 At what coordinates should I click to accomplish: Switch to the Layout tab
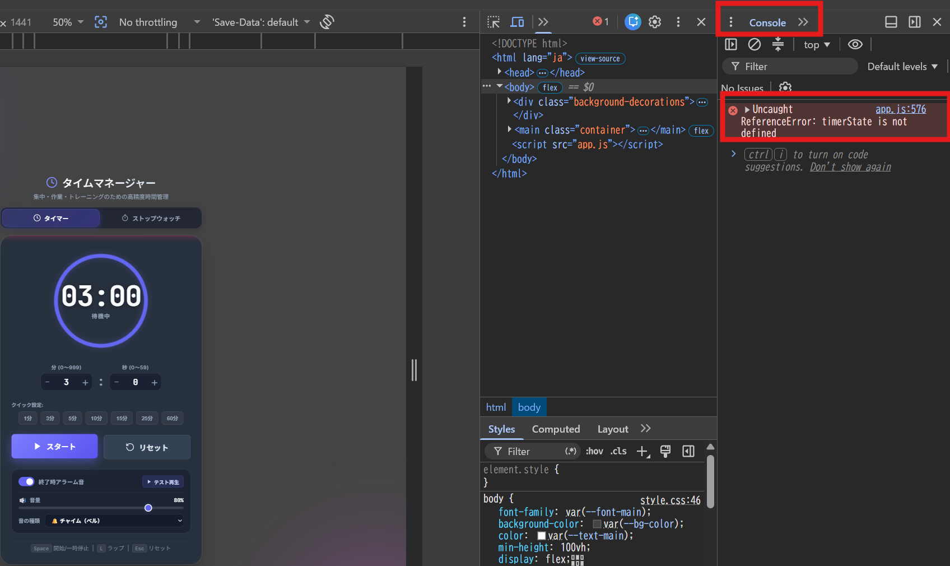click(613, 429)
